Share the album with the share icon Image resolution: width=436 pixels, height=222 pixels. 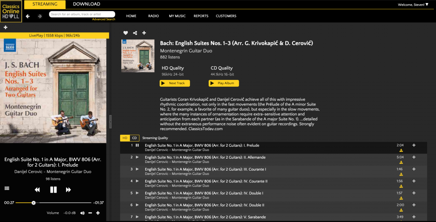coord(135,33)
